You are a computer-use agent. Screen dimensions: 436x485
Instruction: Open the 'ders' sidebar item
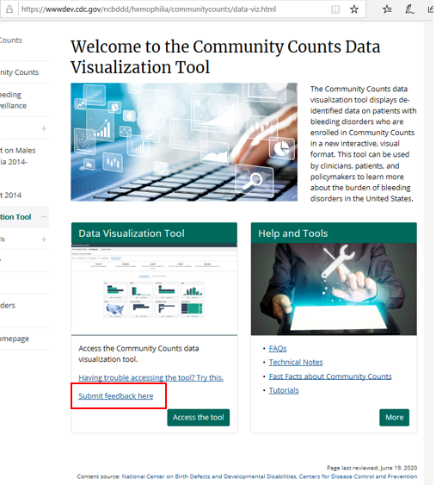pos(8,305)
